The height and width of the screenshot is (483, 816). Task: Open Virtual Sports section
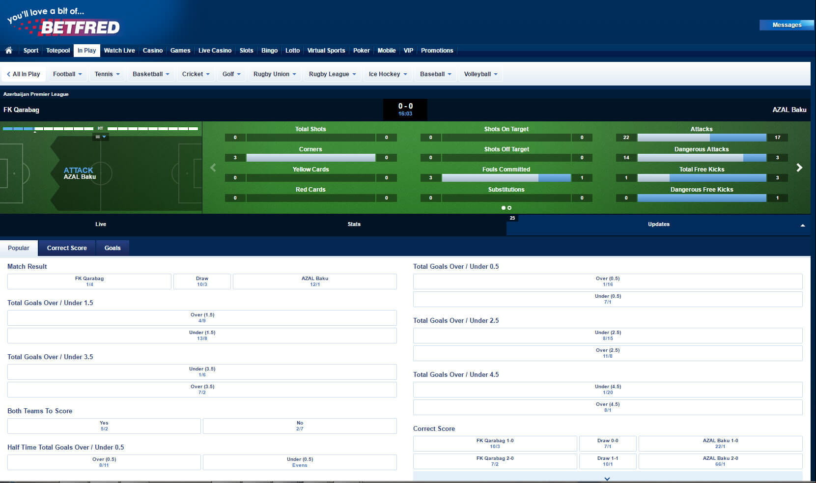coord(326,51)
